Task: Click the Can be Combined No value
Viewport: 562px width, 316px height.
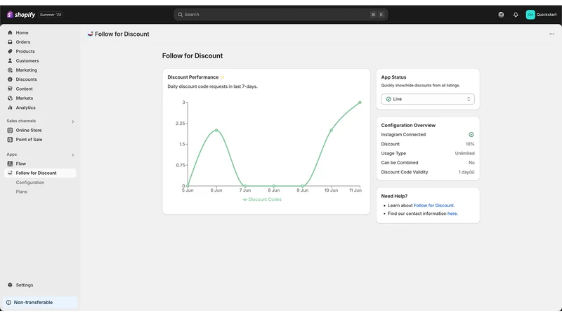Action: (471, 162)
